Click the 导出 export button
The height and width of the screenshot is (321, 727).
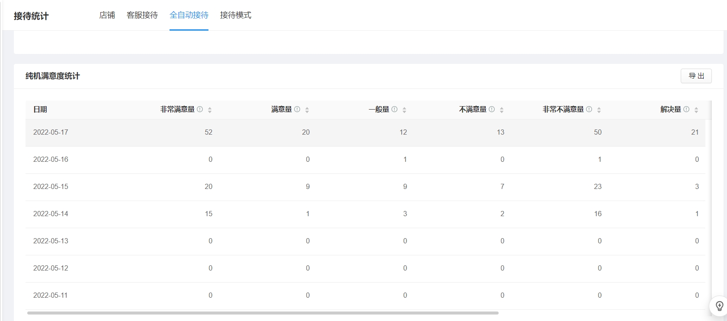tap(696, 76)
